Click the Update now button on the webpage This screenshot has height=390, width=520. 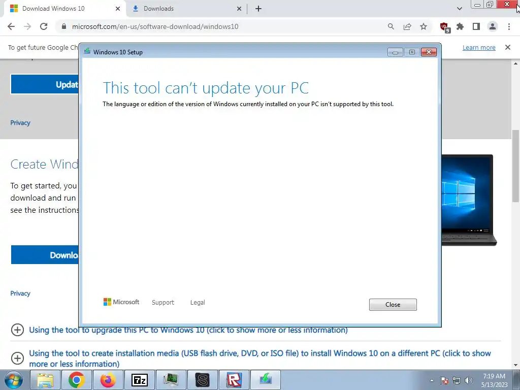45,84
